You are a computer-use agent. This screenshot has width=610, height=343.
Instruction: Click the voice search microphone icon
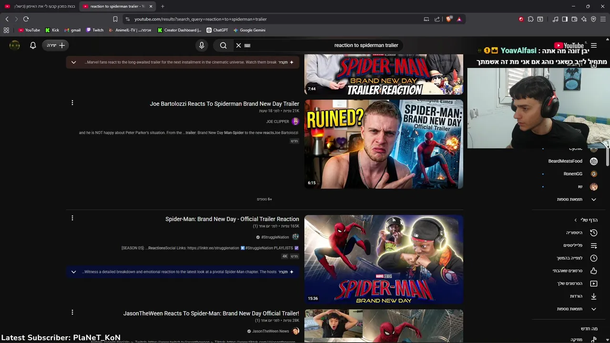(x=202, y=45)
